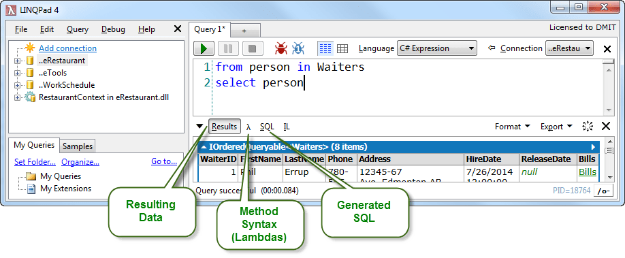
Task: Click the /o- button in status bar
Action: 604,191
